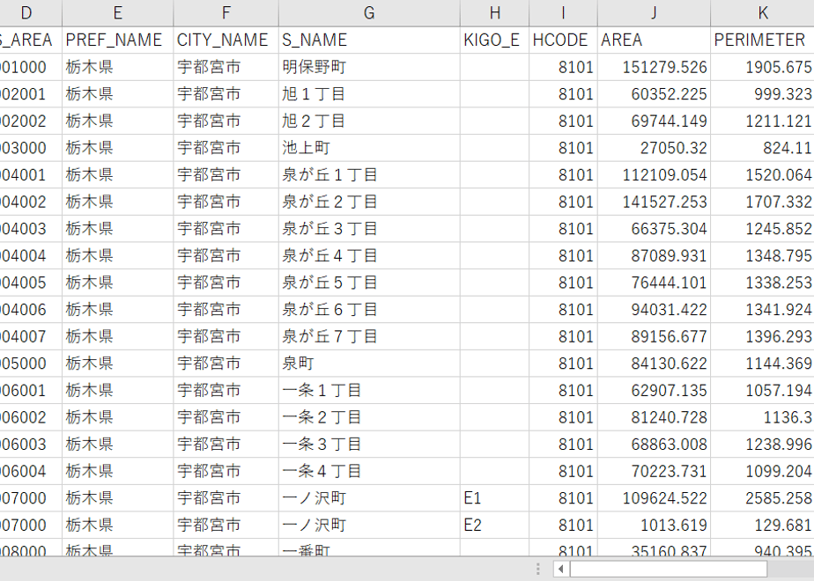
Task: Select 栃木県 cell in 池上町 row
Action: [118, 148]
